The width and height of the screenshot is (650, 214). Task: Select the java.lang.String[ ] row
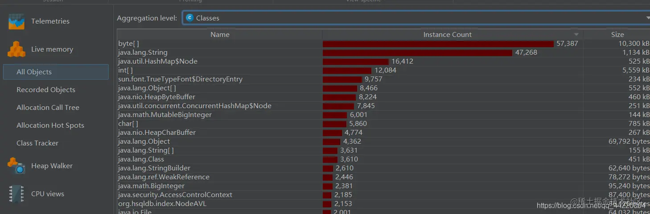pyautogui.click(x=383, y=150)
